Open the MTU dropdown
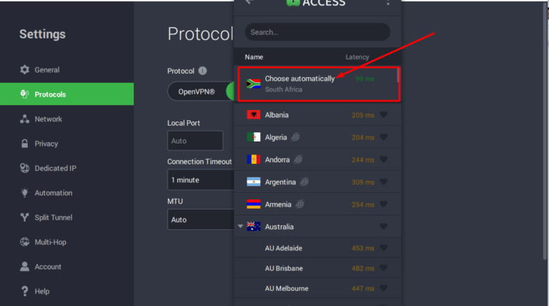 tap(201, 219)
